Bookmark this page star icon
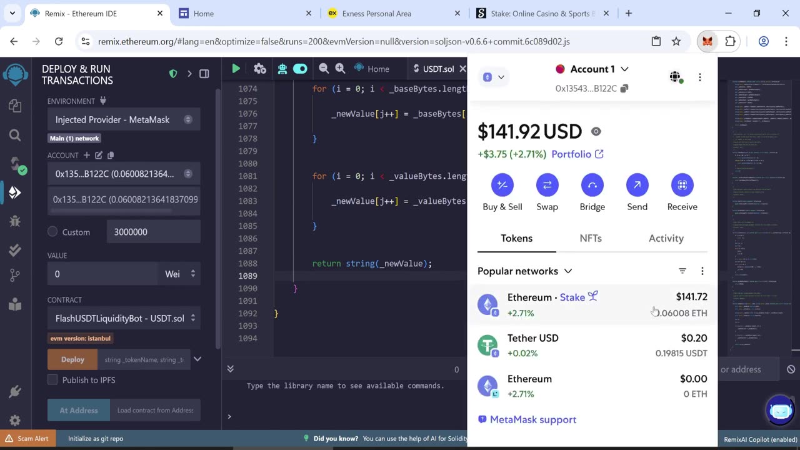Screen dimensions: 800x450 676,41
